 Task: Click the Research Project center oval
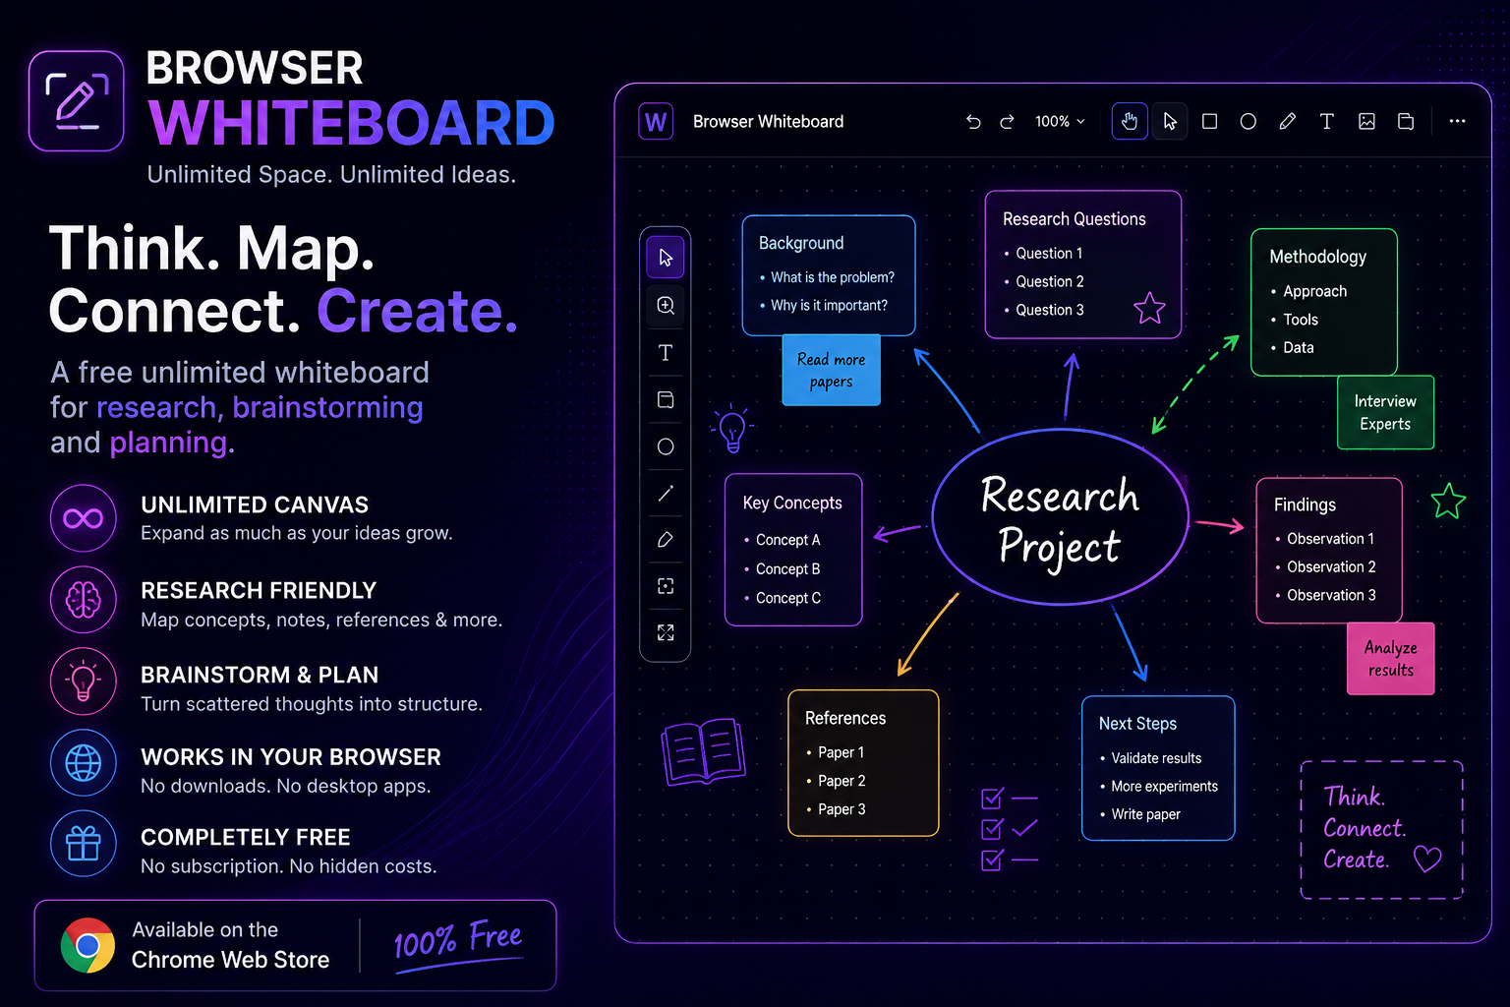[x=1060, y=518]
